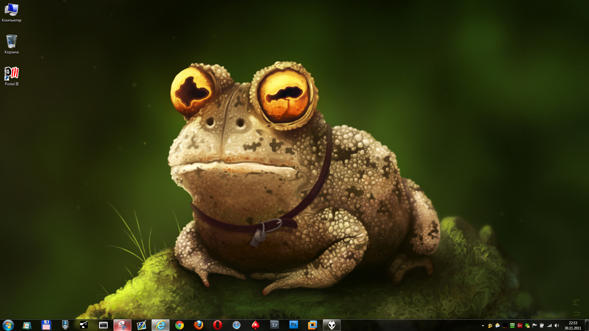The height and width of the screenshot is (331, 589).
Task: Open the volume speaker tray icon
Action: (x=557, y=325)
